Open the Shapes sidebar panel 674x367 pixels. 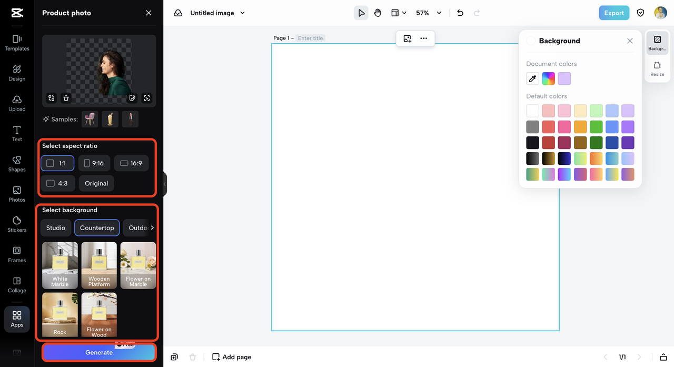(17, 164)
